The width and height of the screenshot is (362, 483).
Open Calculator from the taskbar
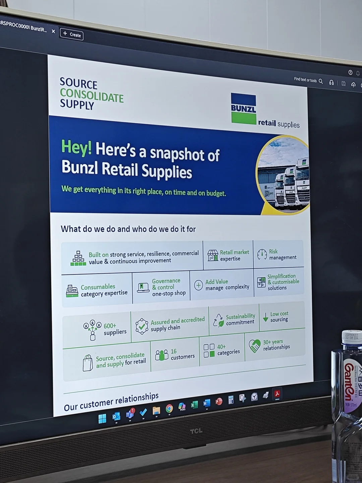click(x=231, y=399)
